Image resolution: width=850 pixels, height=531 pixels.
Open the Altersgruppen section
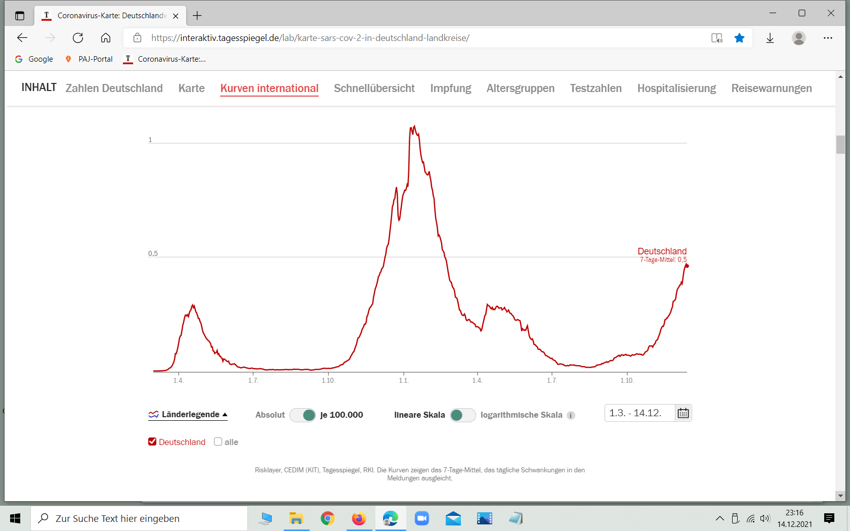tap(521, 88)
